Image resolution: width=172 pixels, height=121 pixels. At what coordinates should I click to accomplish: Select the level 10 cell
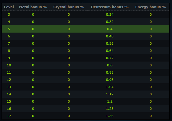point(9,65)
